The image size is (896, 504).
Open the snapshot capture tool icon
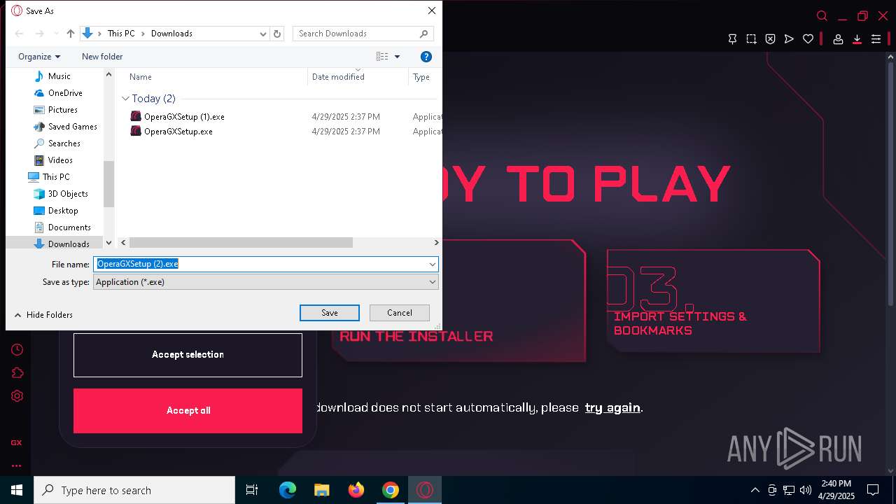(x=751, y=39)
